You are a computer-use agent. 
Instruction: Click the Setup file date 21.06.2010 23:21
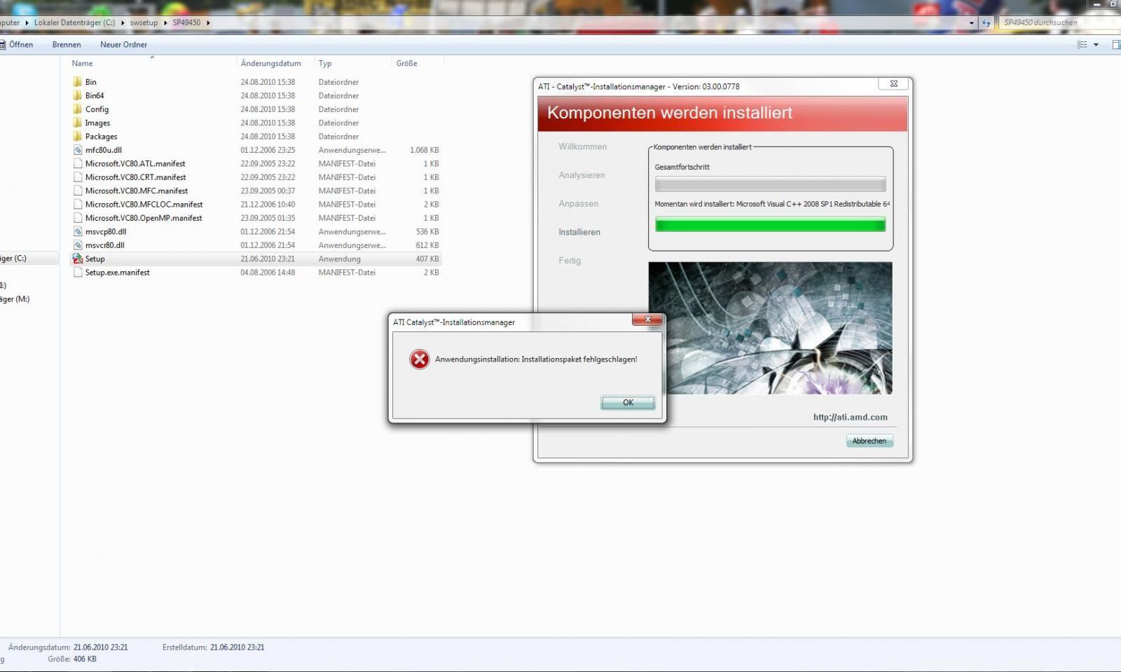(268, 259)
